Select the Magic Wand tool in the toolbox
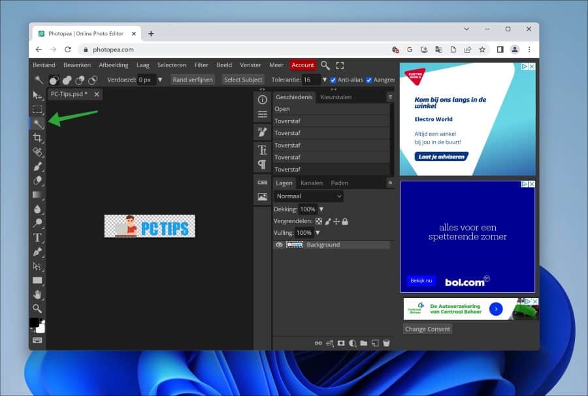Viewport: 588px width, 396px height. tap(38, 124)
